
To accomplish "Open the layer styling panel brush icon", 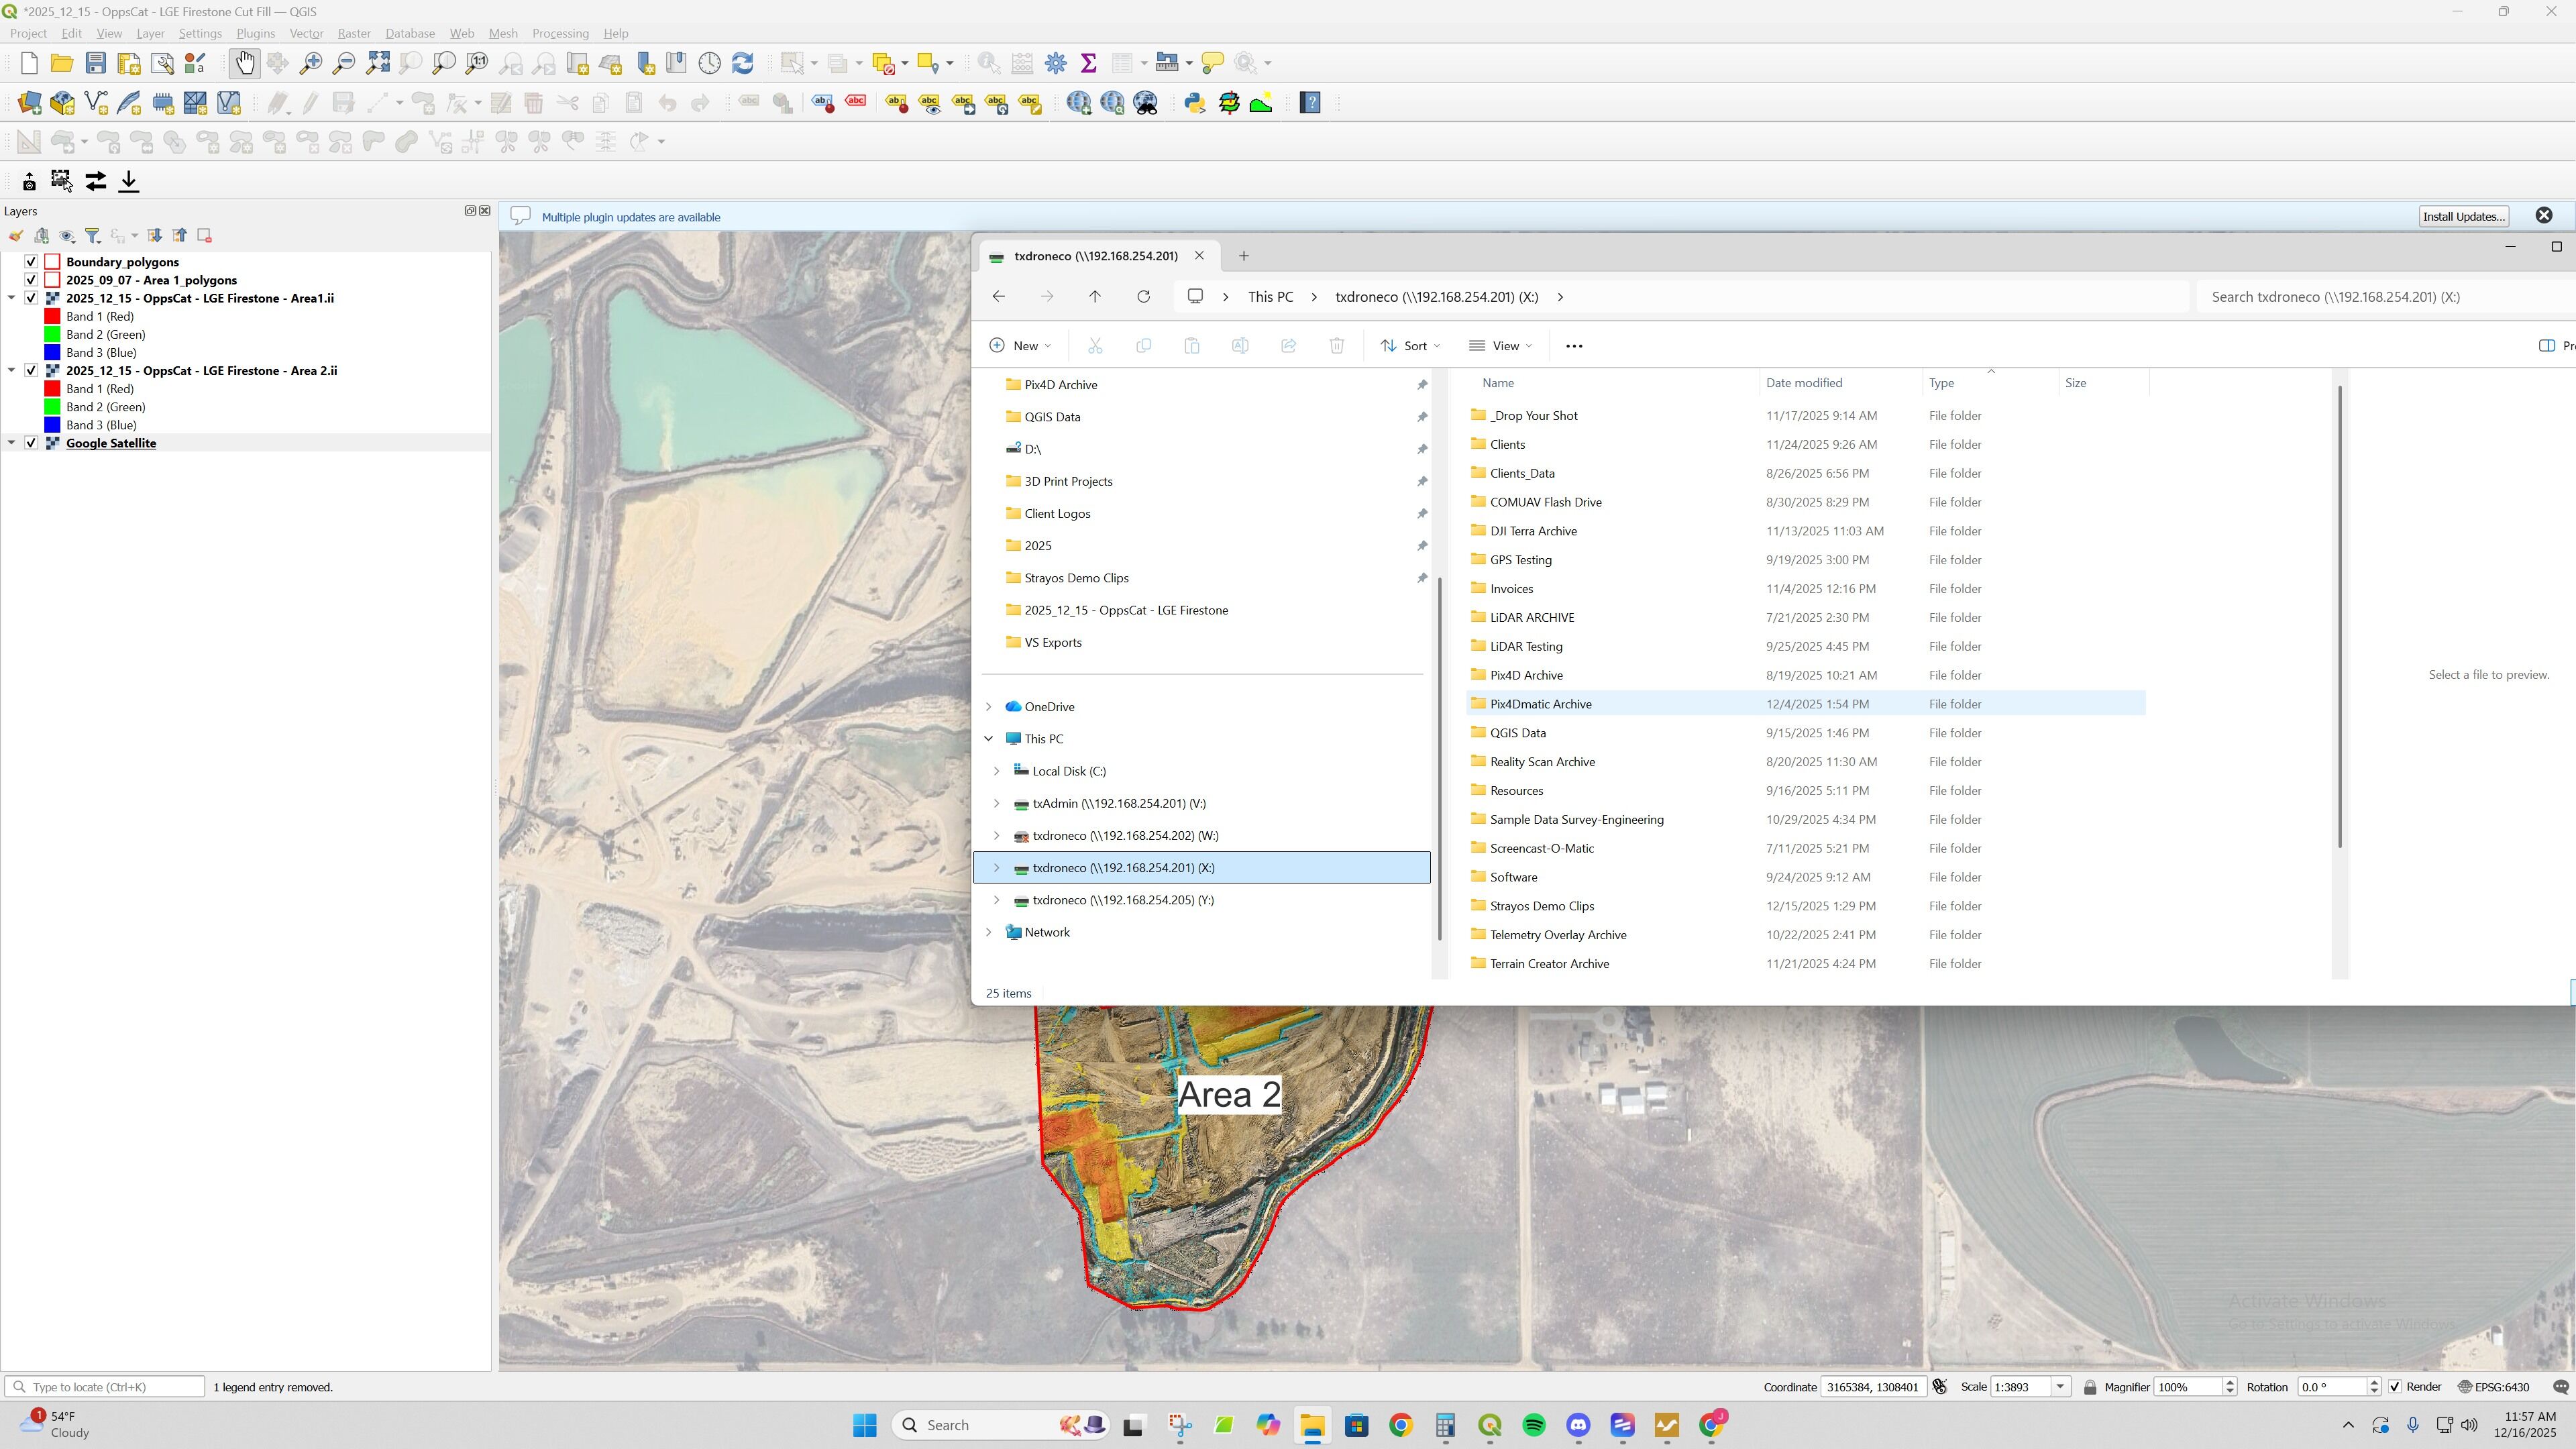I will tap(16, 236).
